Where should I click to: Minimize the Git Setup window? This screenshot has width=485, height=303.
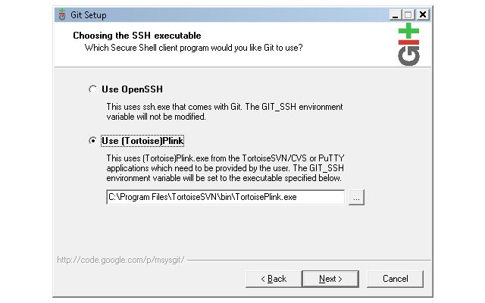pos(395,14)
